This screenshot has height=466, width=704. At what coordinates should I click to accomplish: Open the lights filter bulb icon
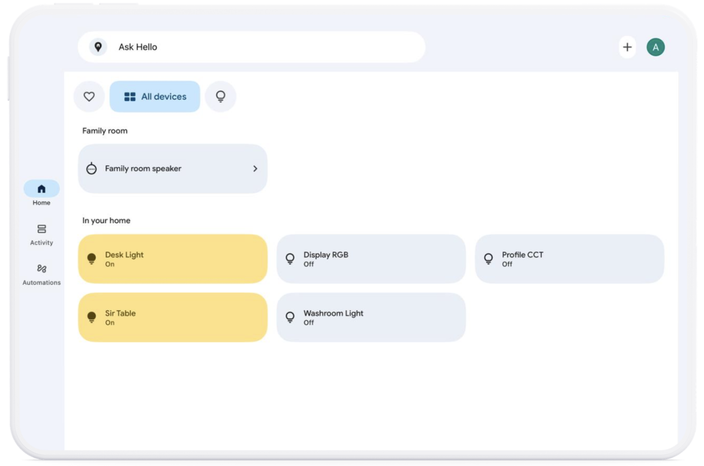(x=220, y=96)
